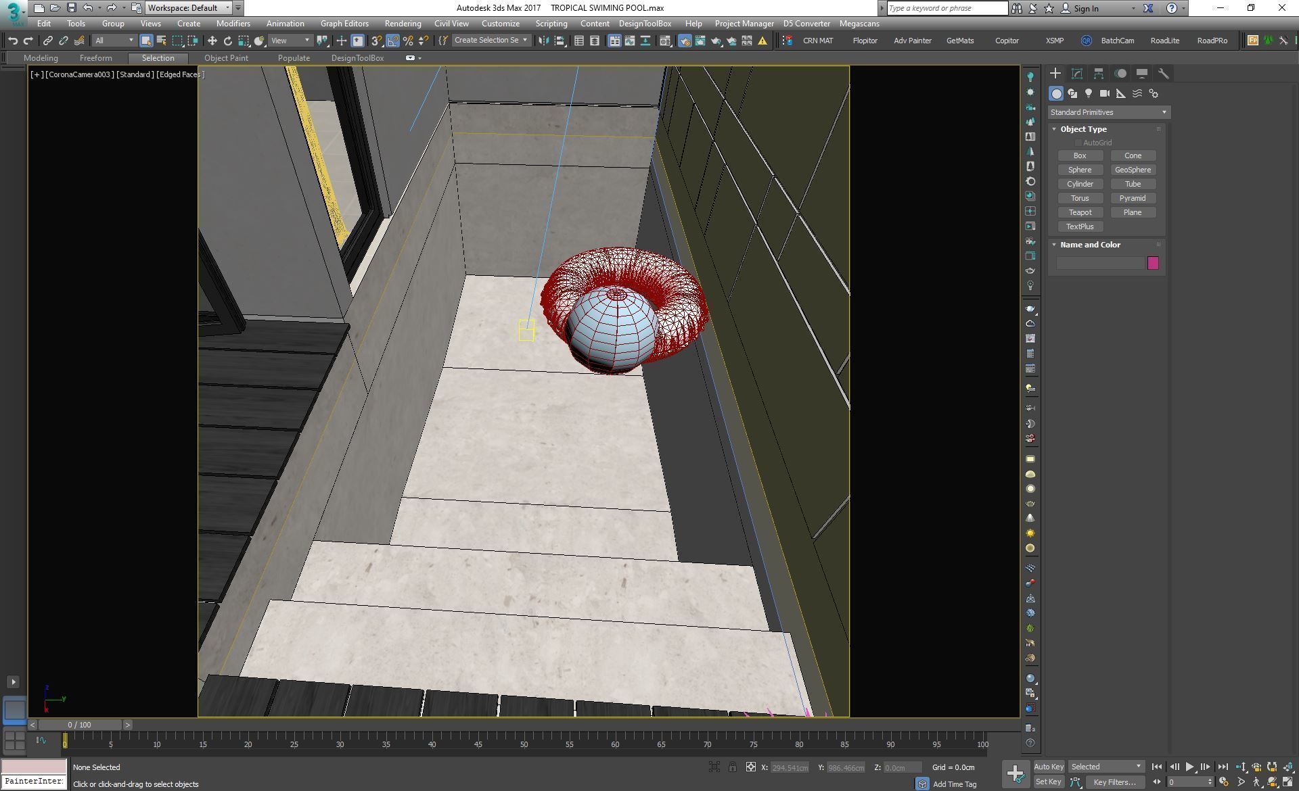Switch to the Lights creation category
Image resolution: width=1299 pixels, height=791 pixels.
[1089, 93]
